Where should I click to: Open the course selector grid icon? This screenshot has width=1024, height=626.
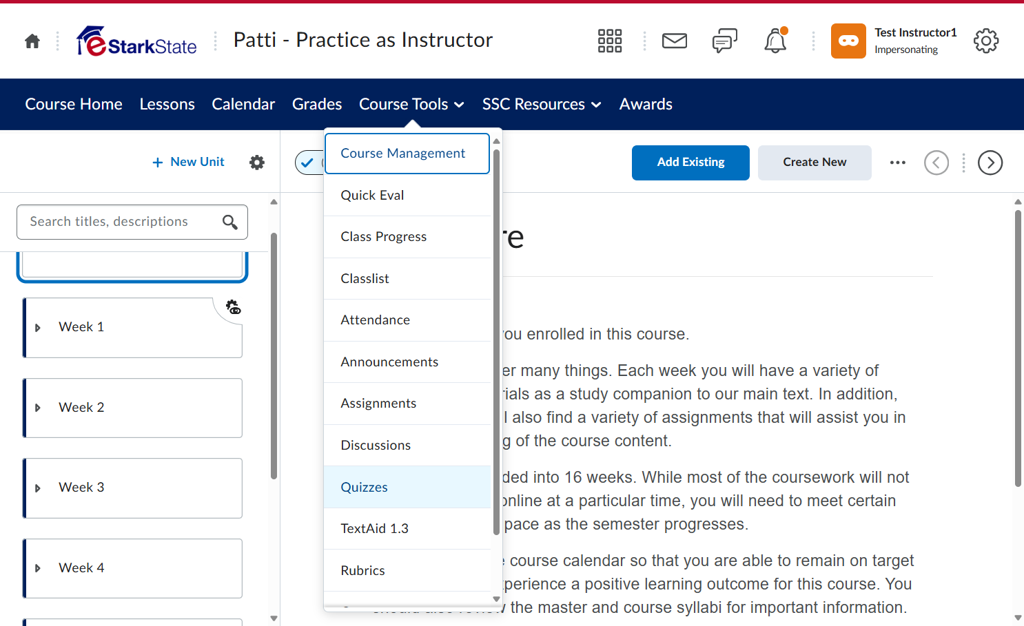click(x=610, y=41)
